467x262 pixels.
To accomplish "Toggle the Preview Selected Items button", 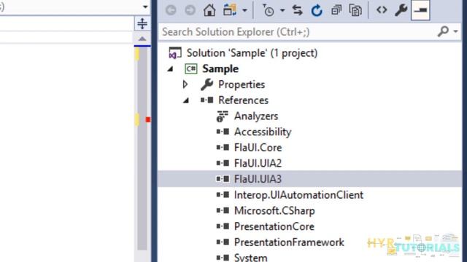I will pyautogui.click(x=420, y=10).
